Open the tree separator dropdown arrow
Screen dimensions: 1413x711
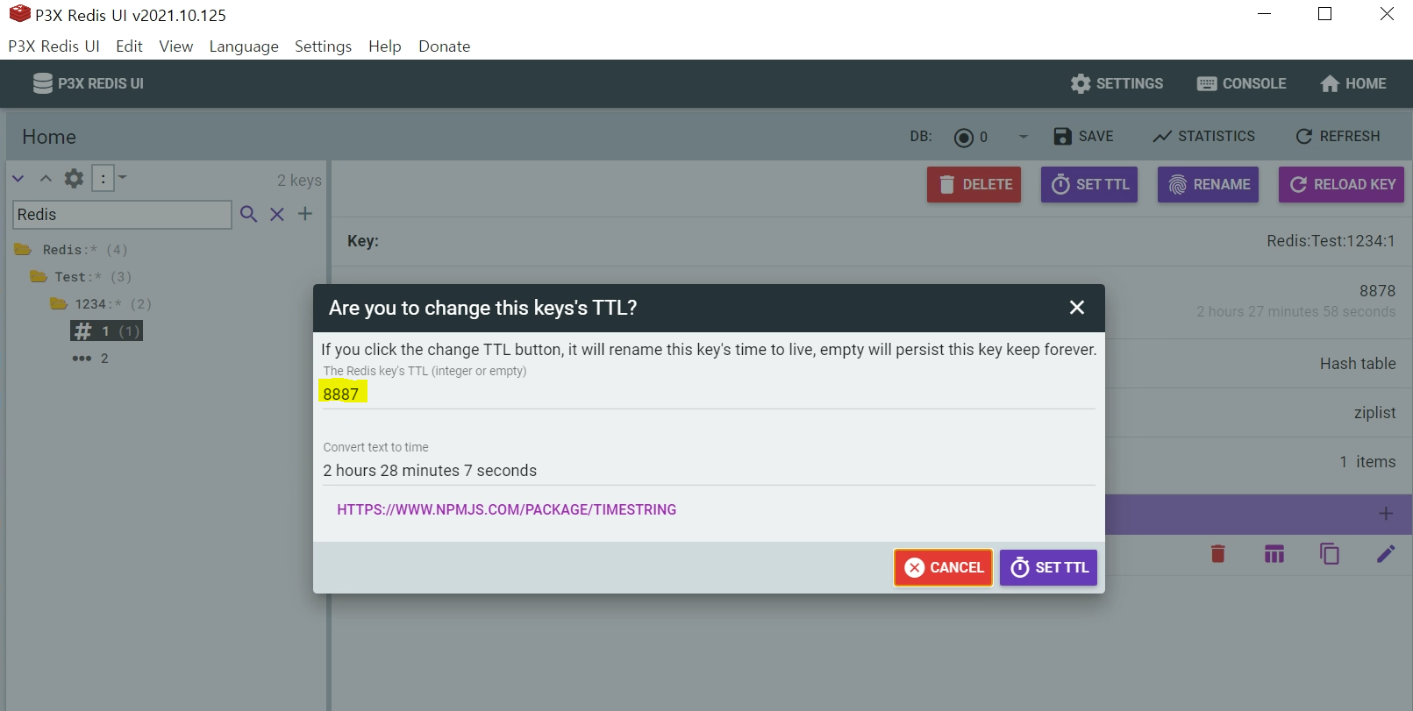click(x=123, y=177)
